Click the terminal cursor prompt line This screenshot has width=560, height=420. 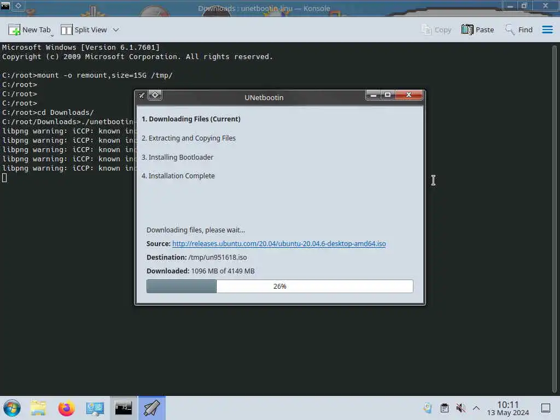4,178
